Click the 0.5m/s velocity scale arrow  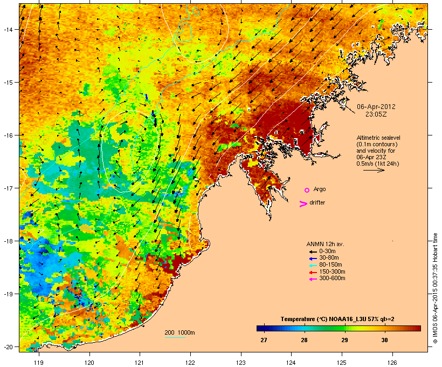click(374, 170)
